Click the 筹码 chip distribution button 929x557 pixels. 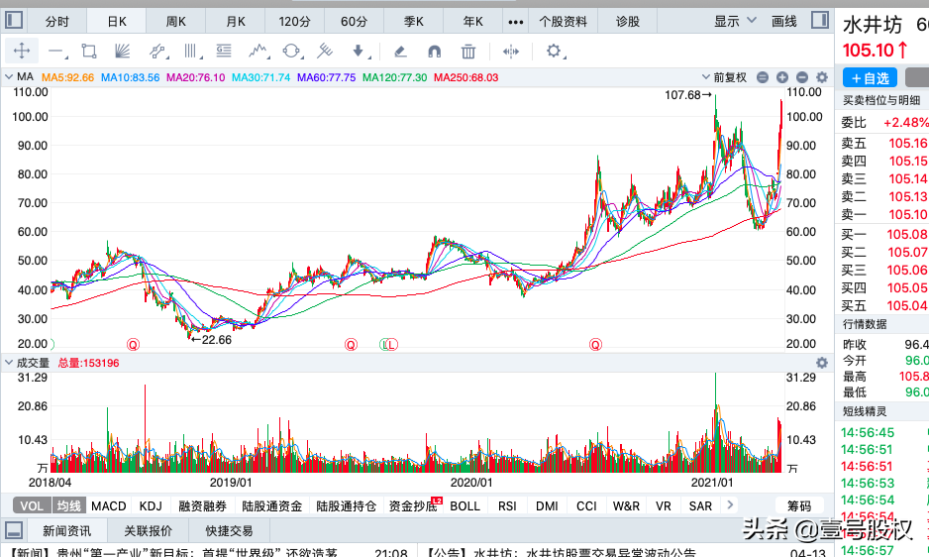(799, 506)
